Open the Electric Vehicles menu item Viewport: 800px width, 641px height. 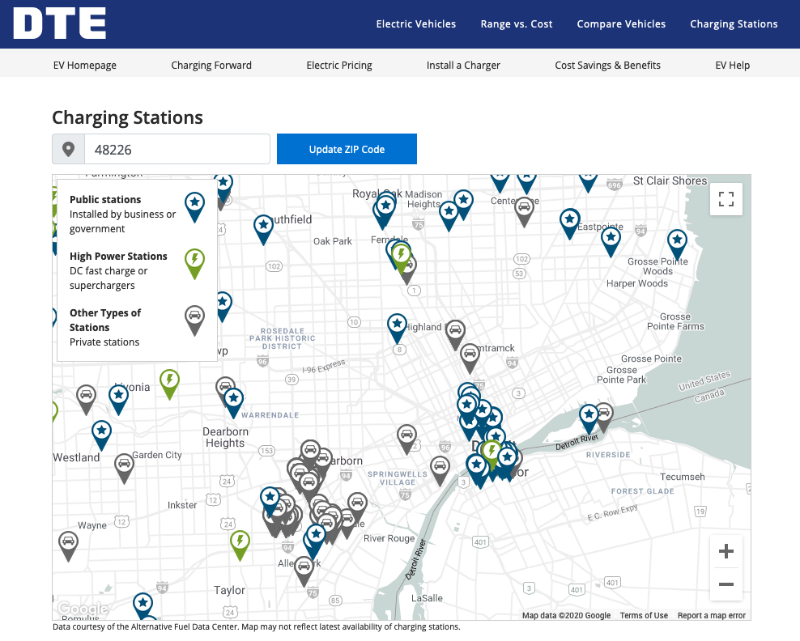point(415,24)
